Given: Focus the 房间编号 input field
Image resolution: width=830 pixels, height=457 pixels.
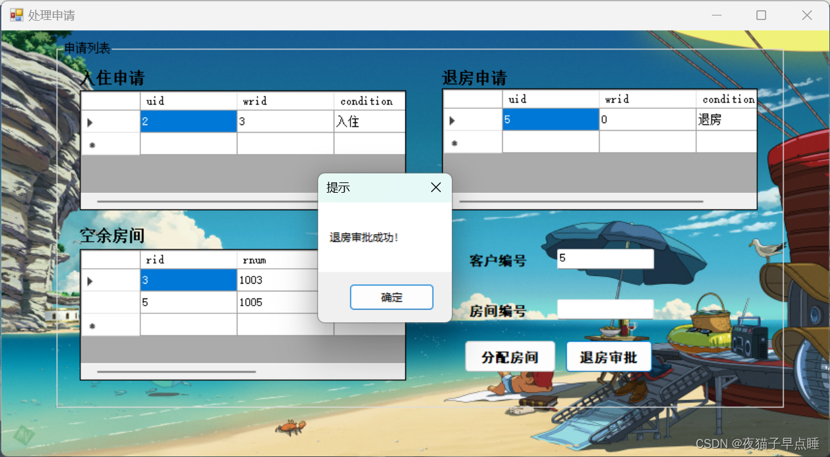Looking at the screenshot, I should [605, 309].
